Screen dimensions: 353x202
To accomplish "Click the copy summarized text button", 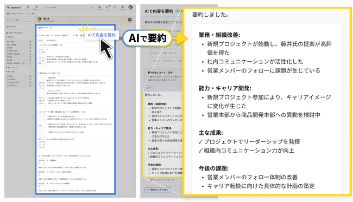I will click(x=163, y=180).
